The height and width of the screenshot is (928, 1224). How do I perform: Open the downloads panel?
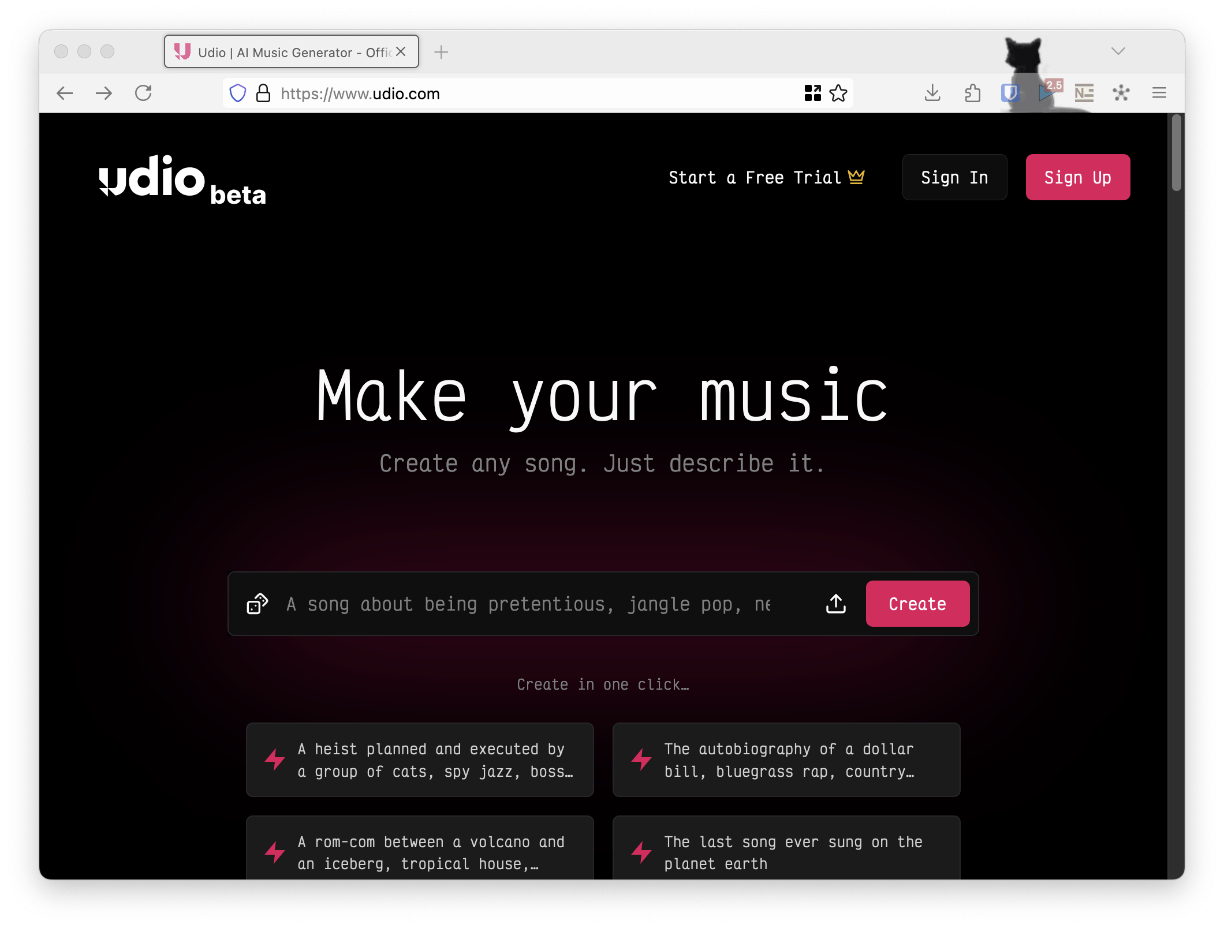932,93
